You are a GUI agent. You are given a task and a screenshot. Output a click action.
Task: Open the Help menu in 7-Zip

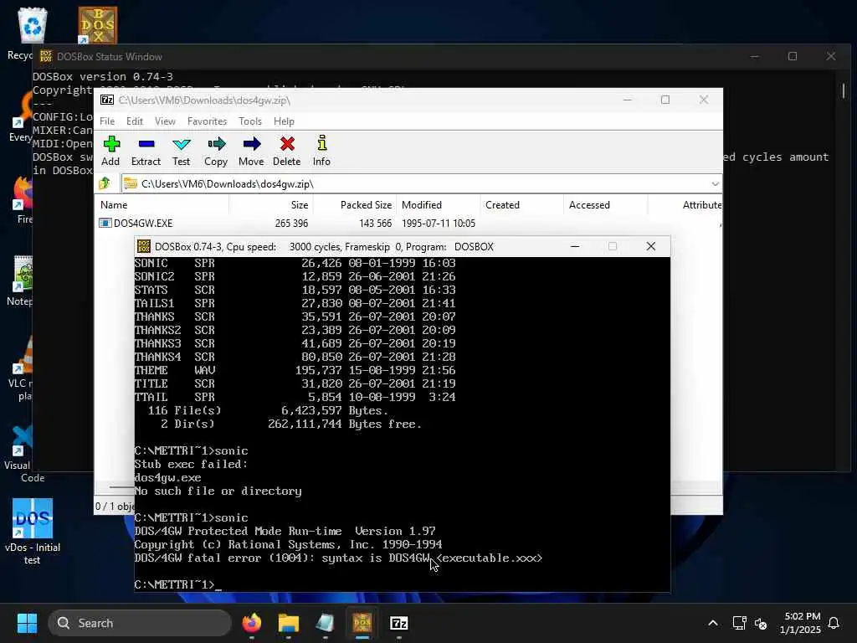click(x=284, y=121)
